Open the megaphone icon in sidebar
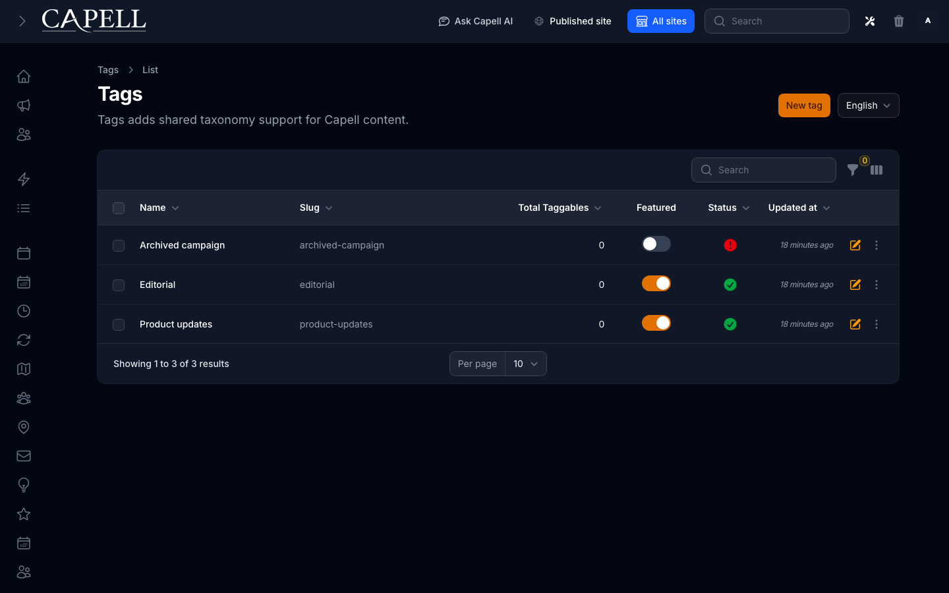Image resolution: width=949 pixels, height=593 pixels. click(x=24, y=105)
